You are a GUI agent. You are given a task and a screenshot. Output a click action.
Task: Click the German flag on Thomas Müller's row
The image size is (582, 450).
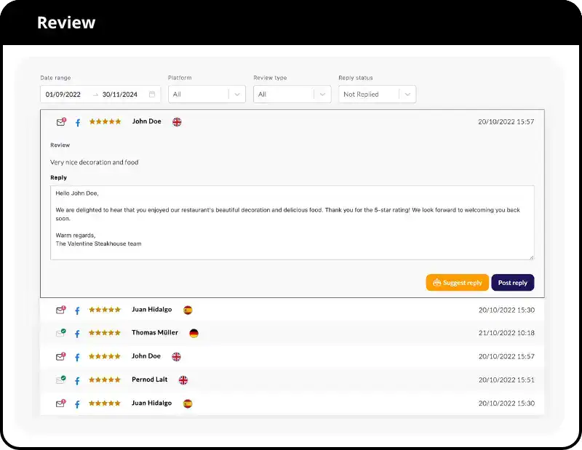pyautogui.click(x=194, y=333)
